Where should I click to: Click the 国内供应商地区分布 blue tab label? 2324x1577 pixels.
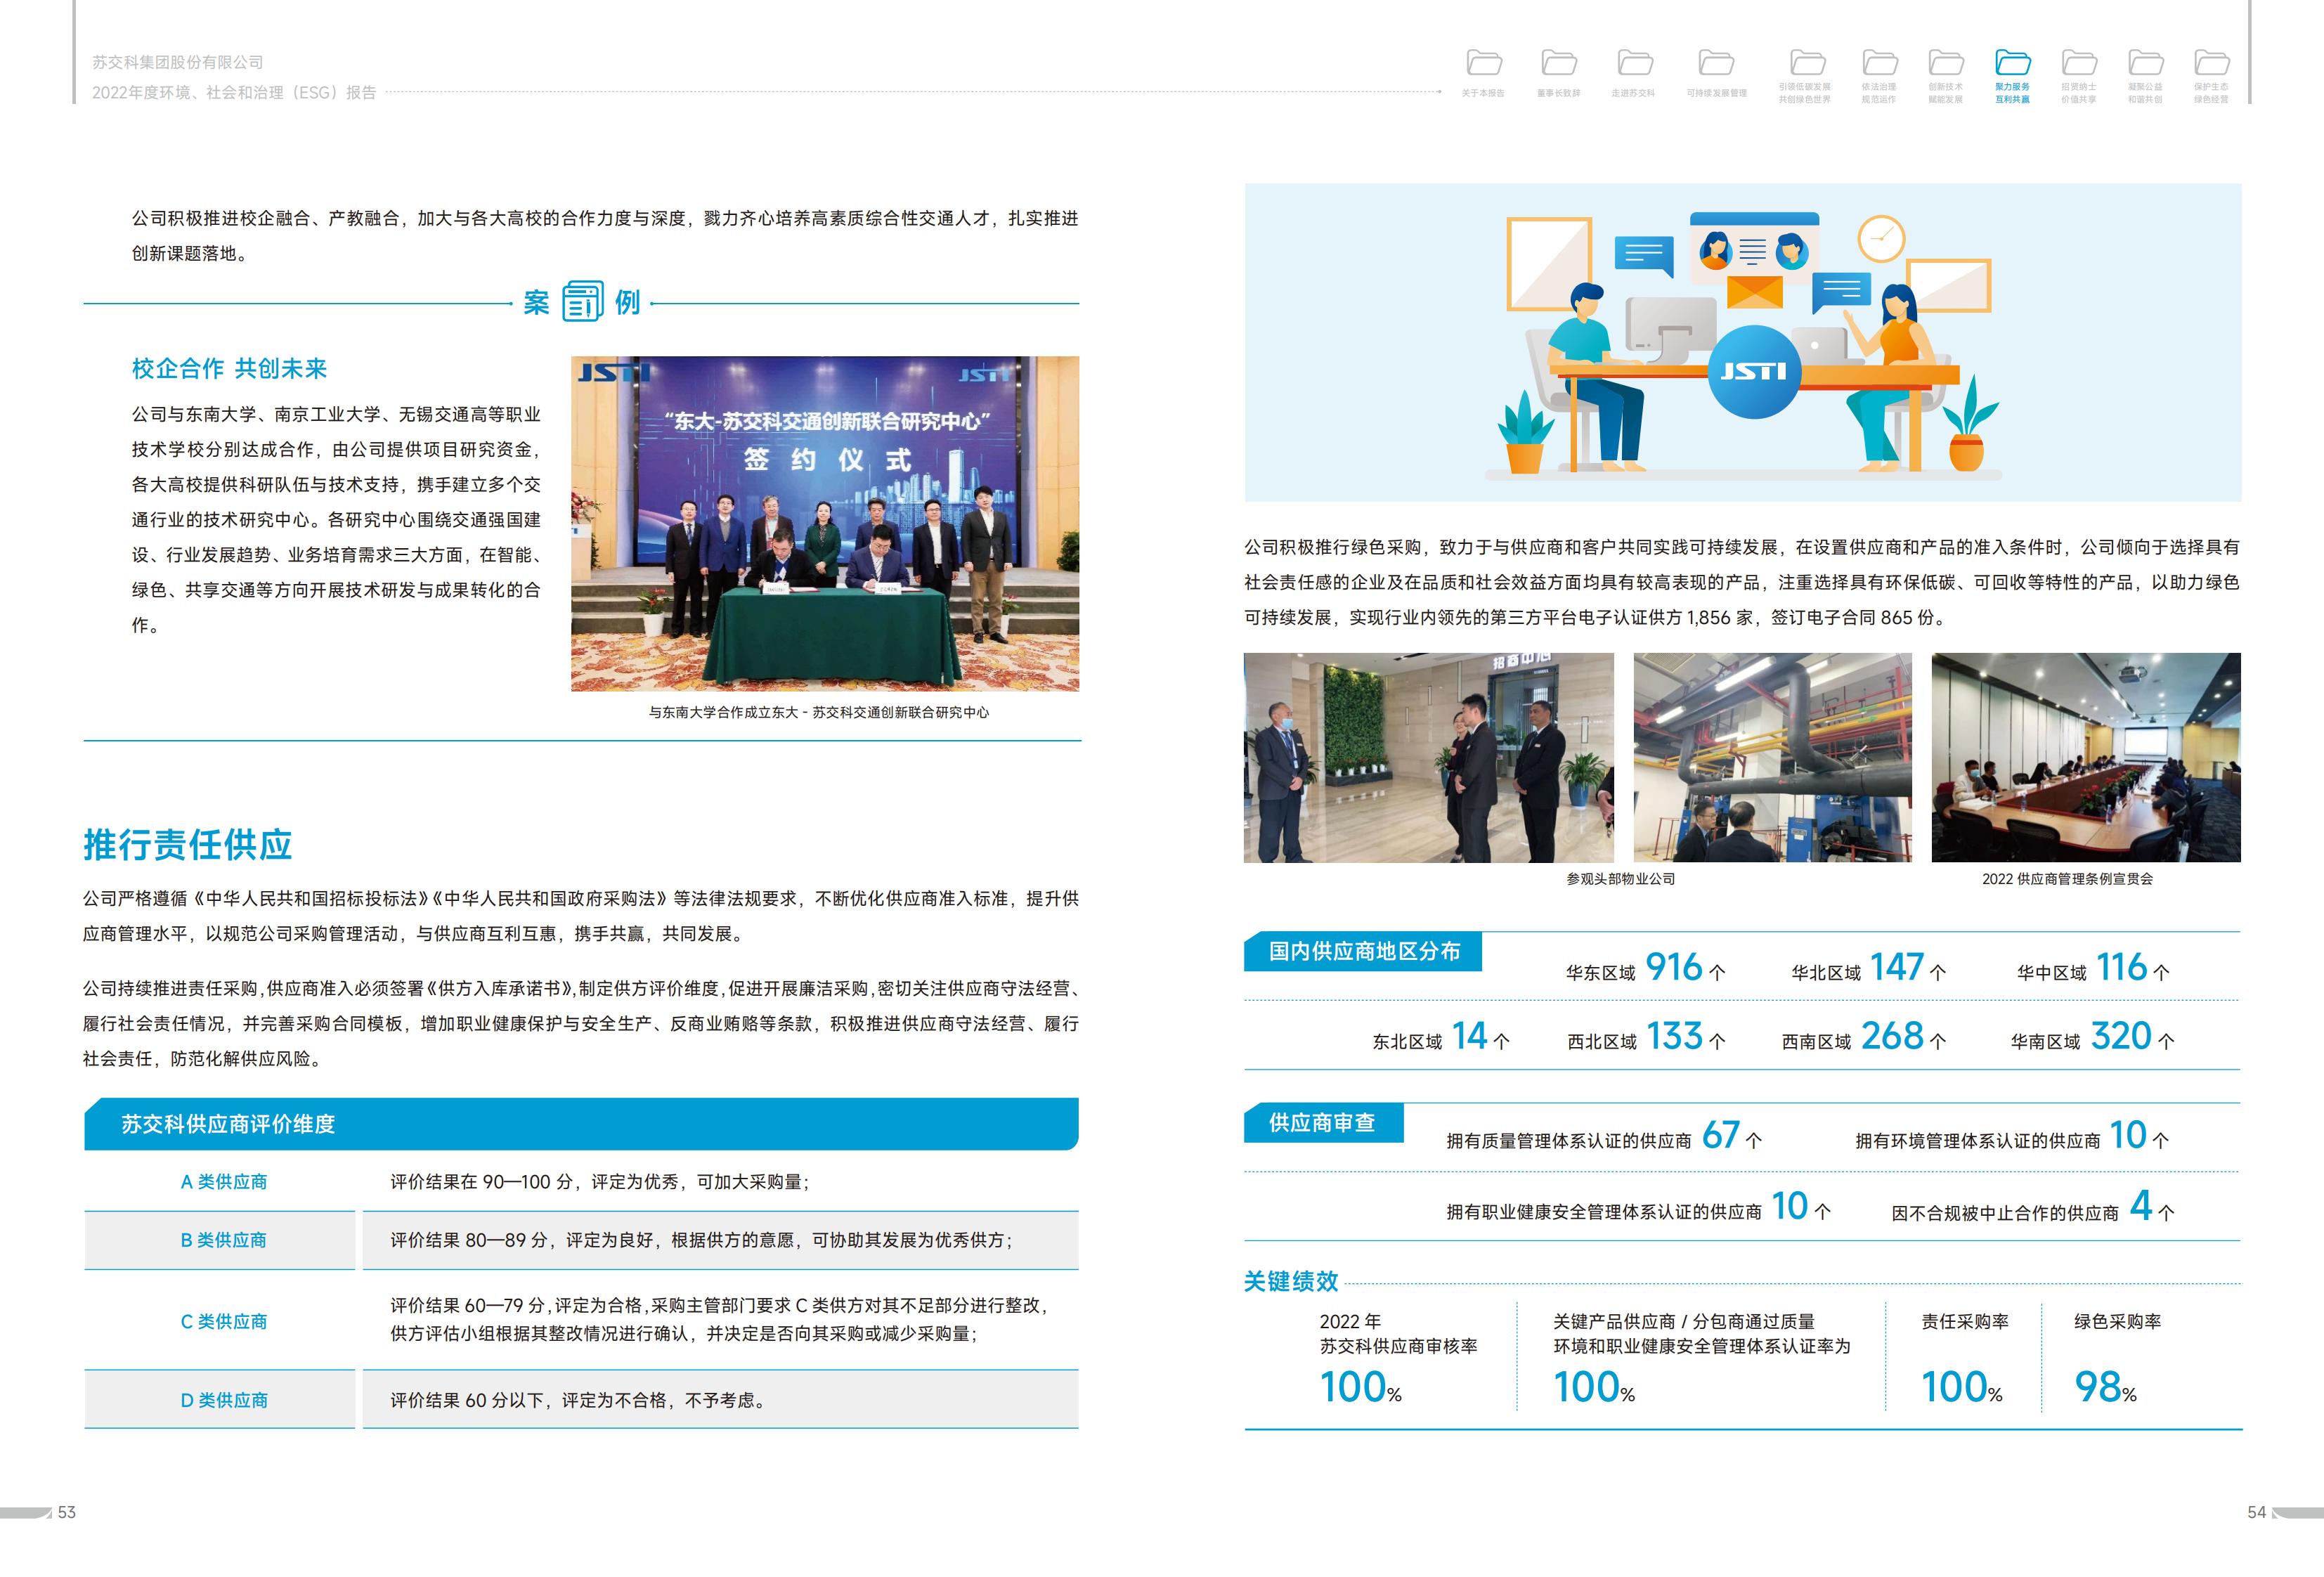tap(1363, 951)
